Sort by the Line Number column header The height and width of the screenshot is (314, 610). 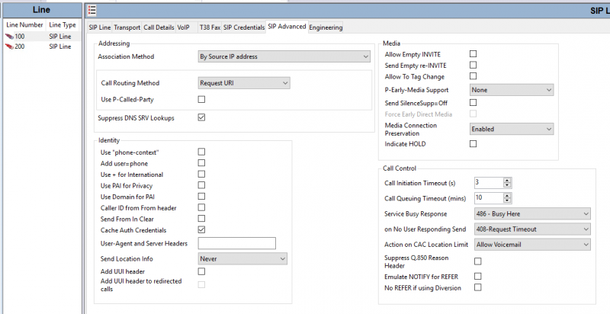coord(24,25)
